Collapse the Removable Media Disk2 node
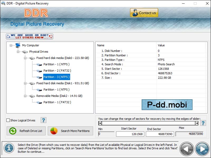This screenshot has height=158, width=211. (25, 96)
